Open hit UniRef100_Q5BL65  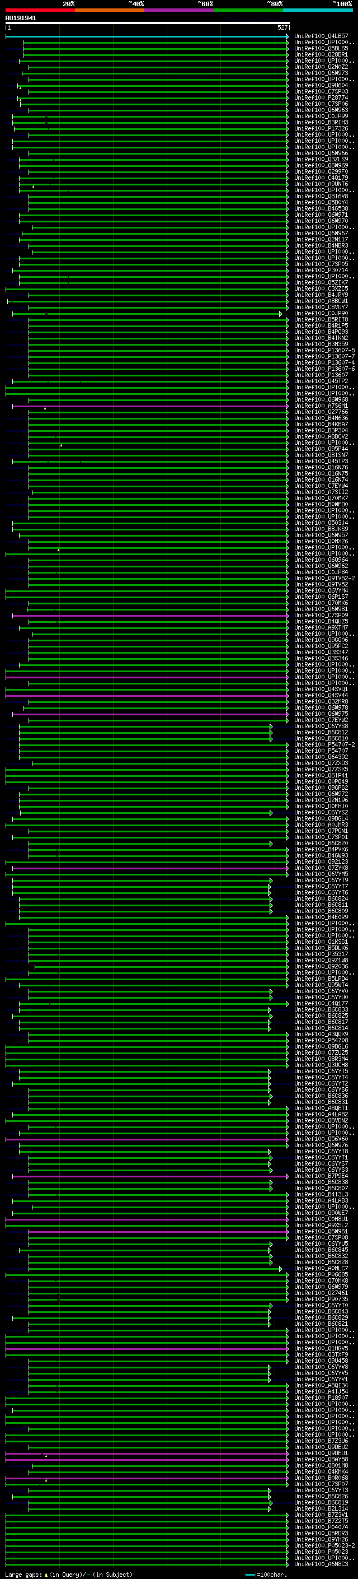point(321,48)
